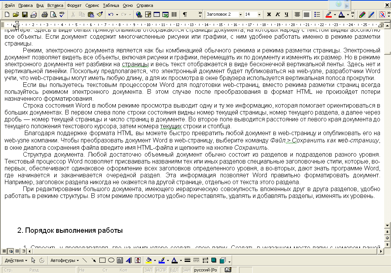Select the Arrow drawing tool
The height and width of the screenshot is (273, 391).
[94, 260]
